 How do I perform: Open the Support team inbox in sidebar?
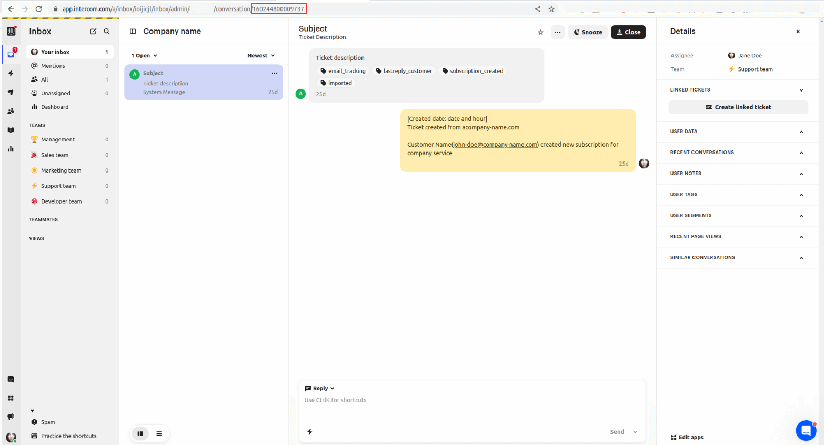click(69, 186)
